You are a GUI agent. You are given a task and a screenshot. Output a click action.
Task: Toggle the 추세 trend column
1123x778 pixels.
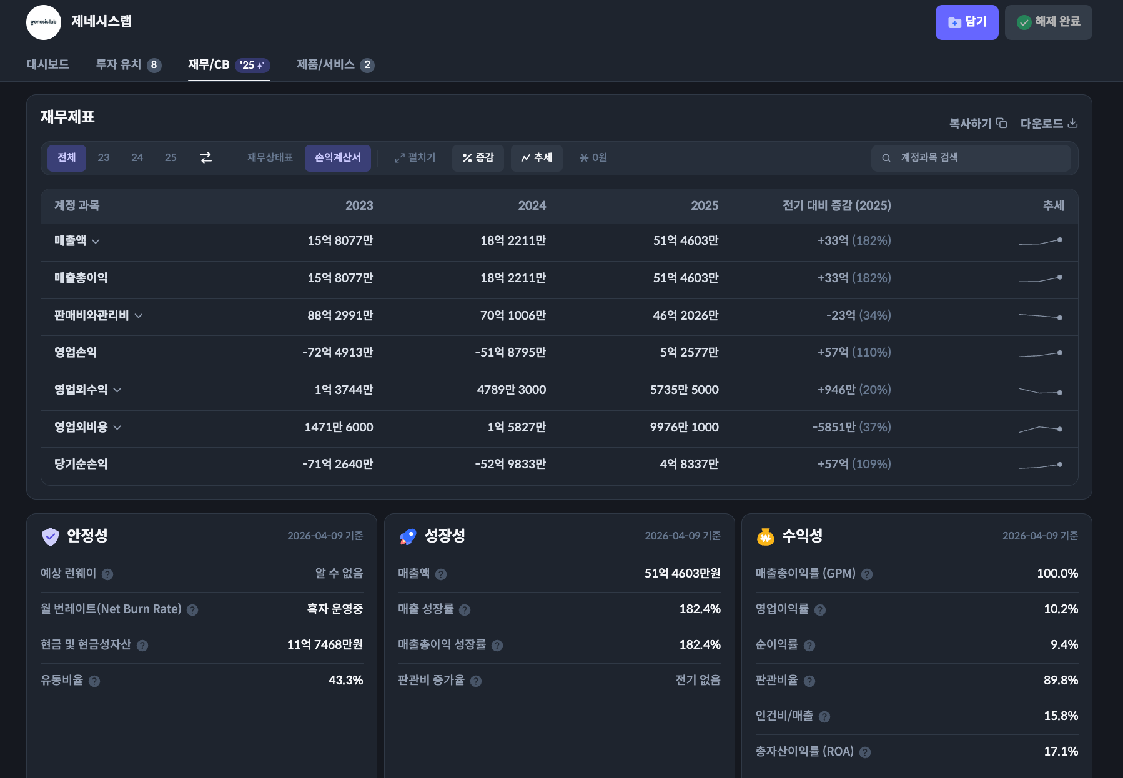pos(537,158)
